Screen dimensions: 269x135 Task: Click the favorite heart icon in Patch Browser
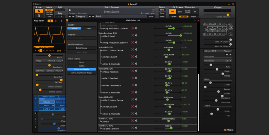153,10
